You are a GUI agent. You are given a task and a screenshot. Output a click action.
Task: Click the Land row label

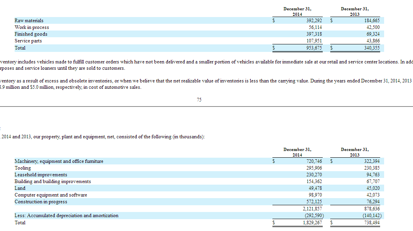click(20, 188)
